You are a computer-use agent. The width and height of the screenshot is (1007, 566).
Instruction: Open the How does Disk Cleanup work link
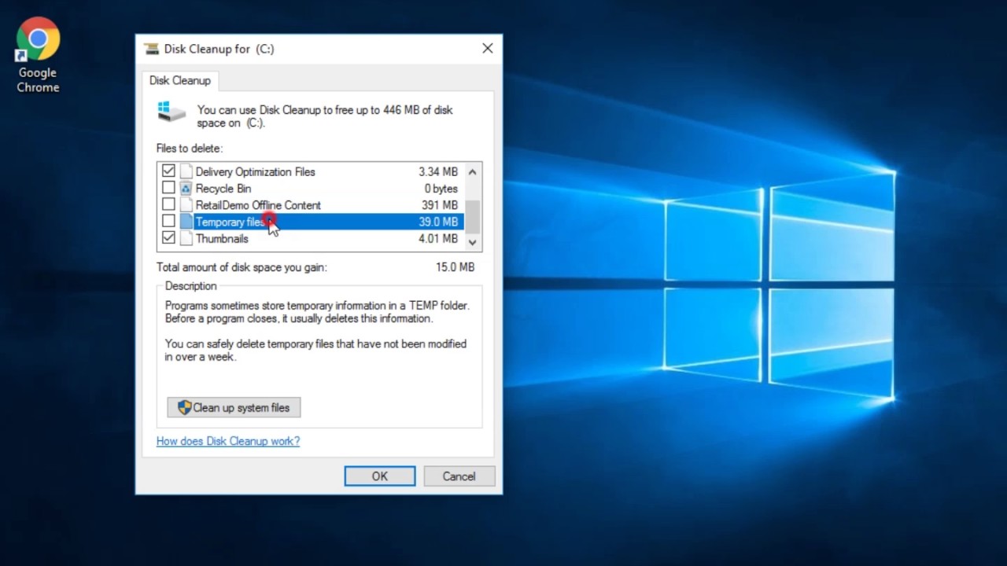coord(228,441)
